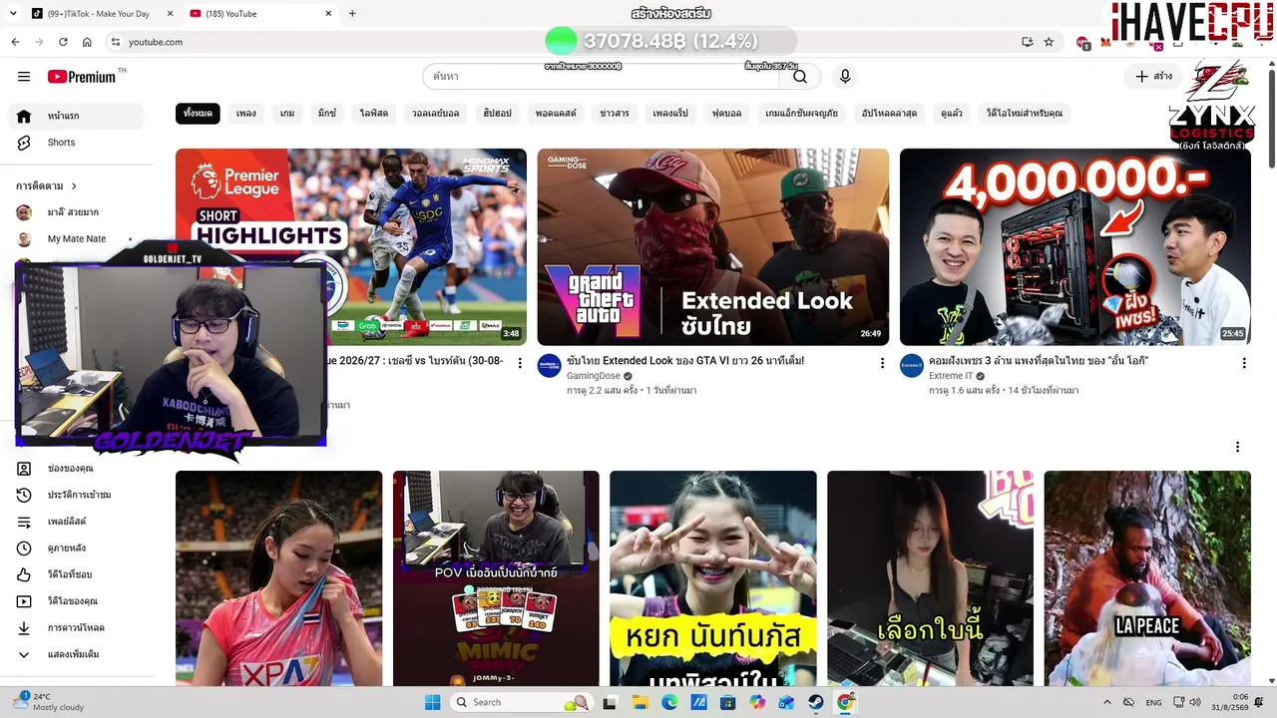Open Steam from the taskbar
The height and width of the screenshot is (718, 1277).
(816, 702)
